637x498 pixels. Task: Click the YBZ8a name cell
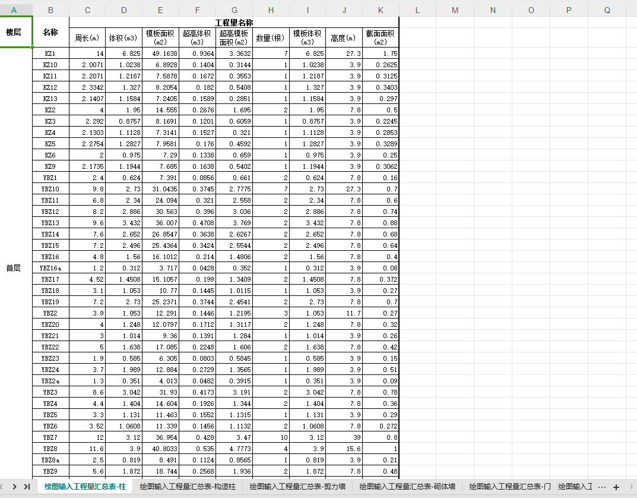[x=51, y=460]
